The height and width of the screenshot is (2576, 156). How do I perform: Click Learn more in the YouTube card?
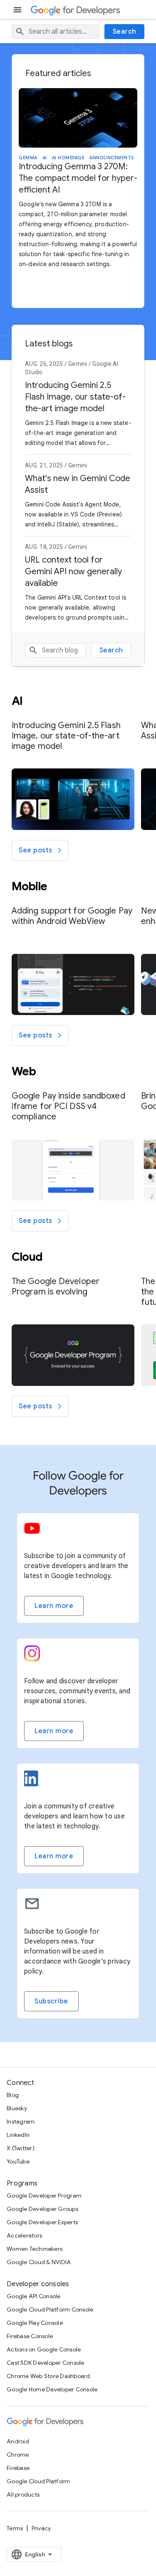tap(54, 1606)
